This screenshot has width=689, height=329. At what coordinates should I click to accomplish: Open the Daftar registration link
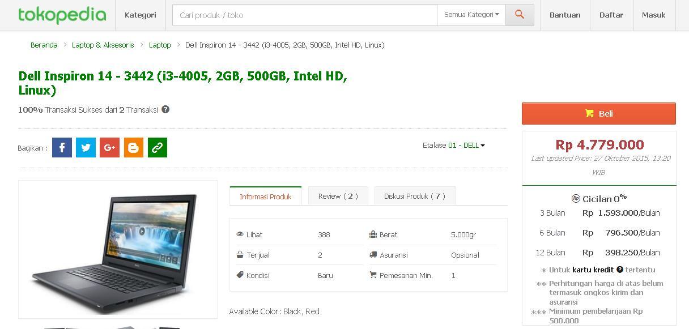611,15
